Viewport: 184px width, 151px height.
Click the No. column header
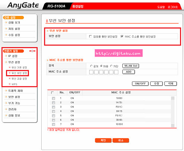point(62,93)
